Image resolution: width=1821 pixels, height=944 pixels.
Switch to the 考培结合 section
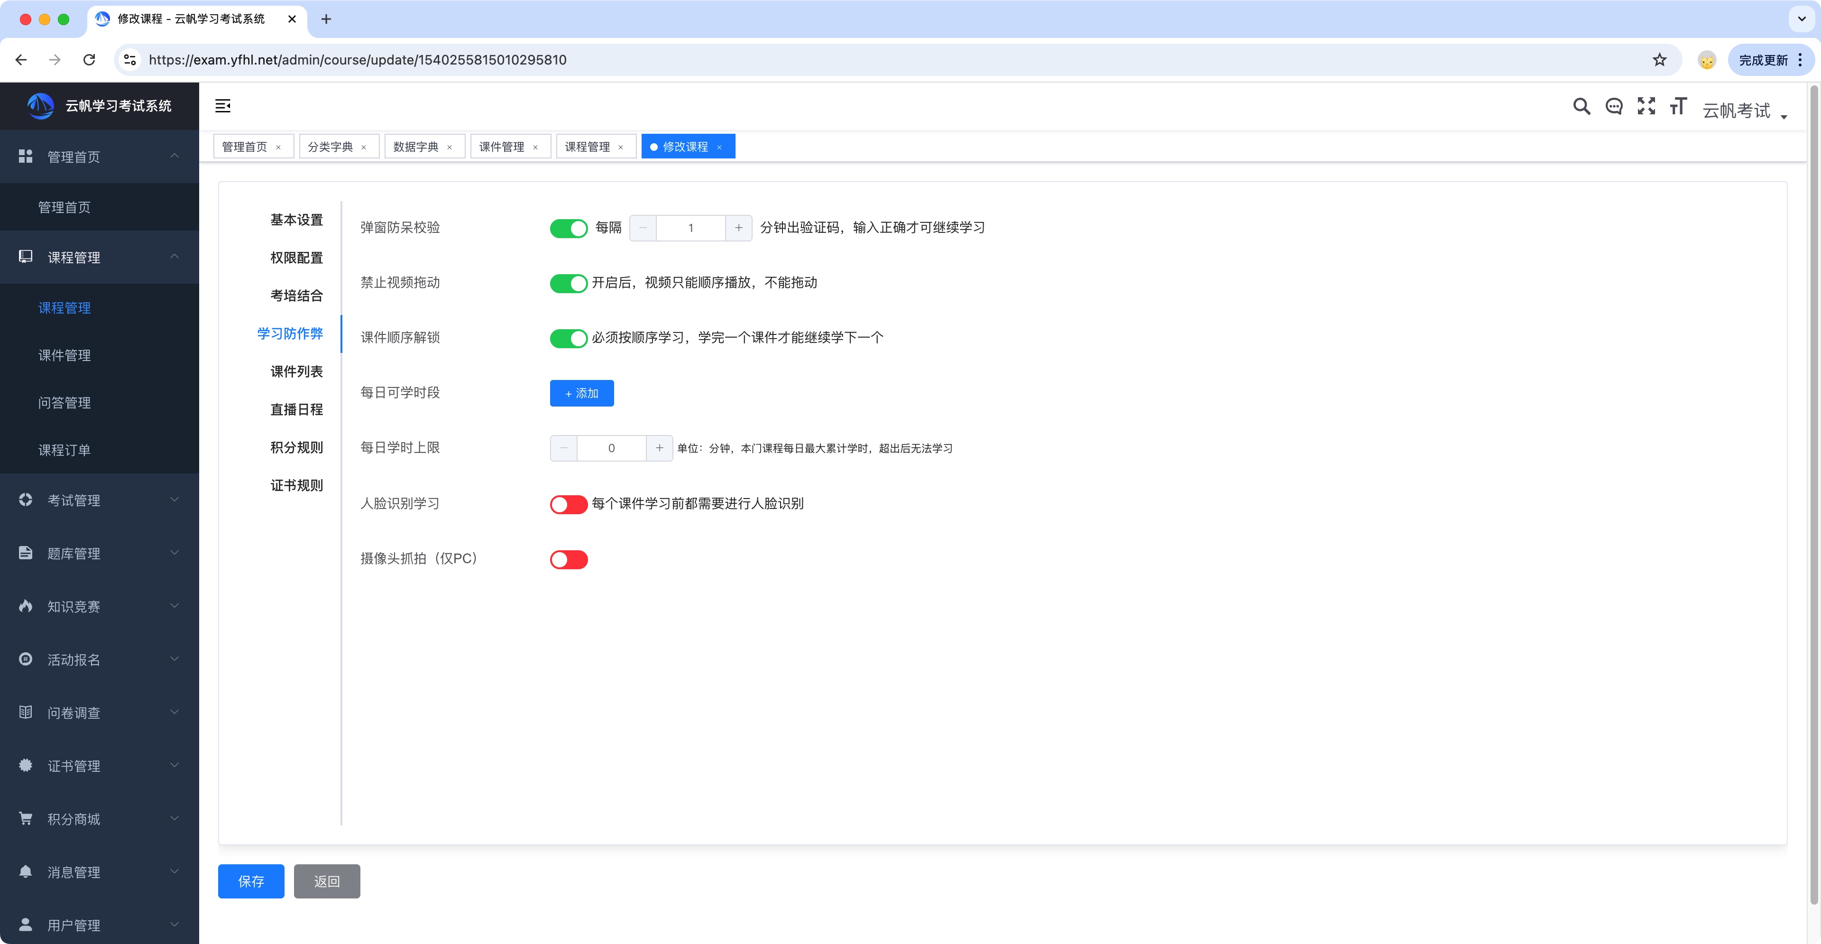click(296, 296)
